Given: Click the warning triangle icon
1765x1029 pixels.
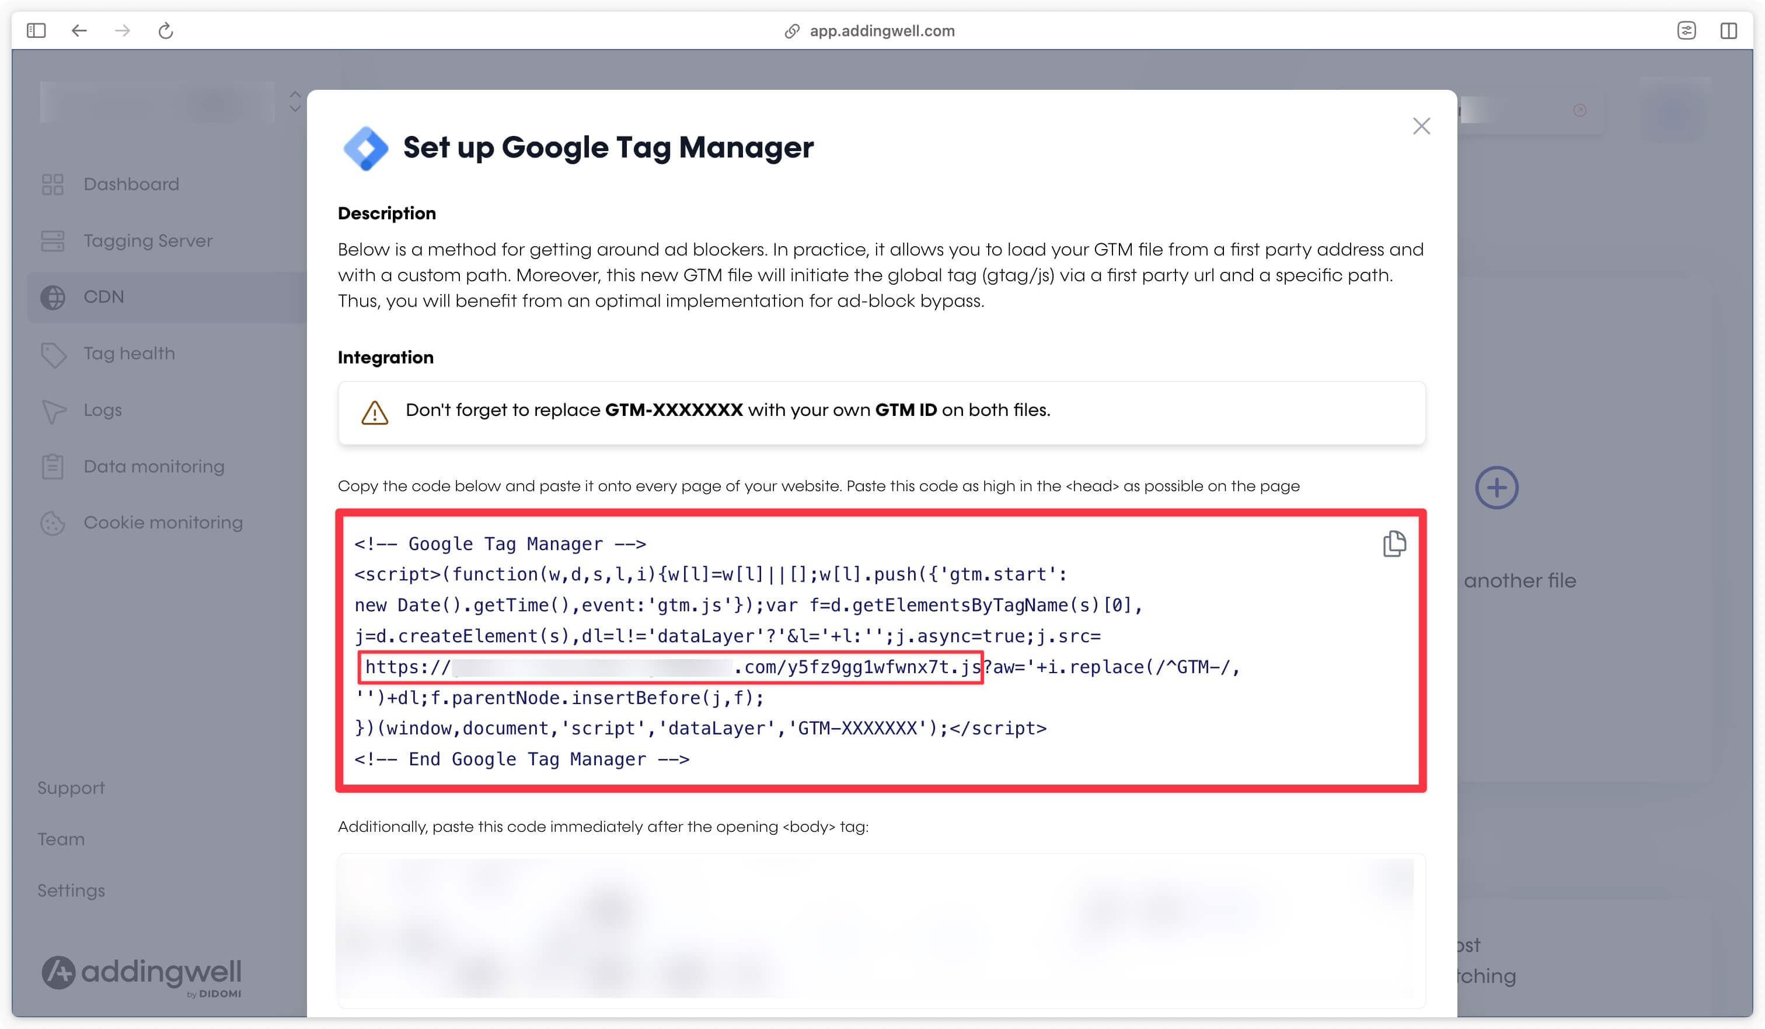Looking at the screenshot, I should 375,412.
